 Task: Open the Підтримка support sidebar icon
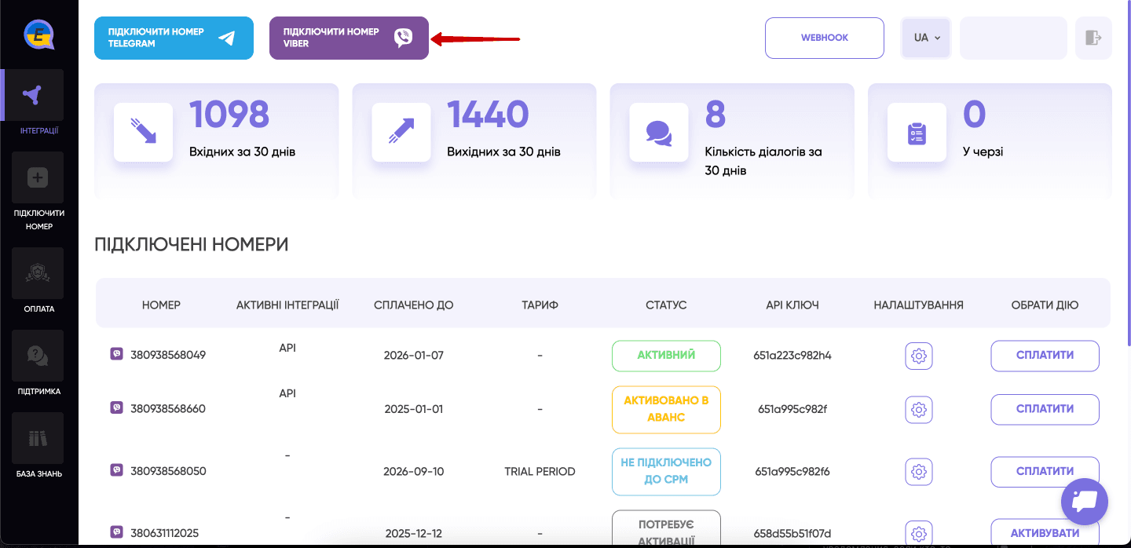coord(38,356)
